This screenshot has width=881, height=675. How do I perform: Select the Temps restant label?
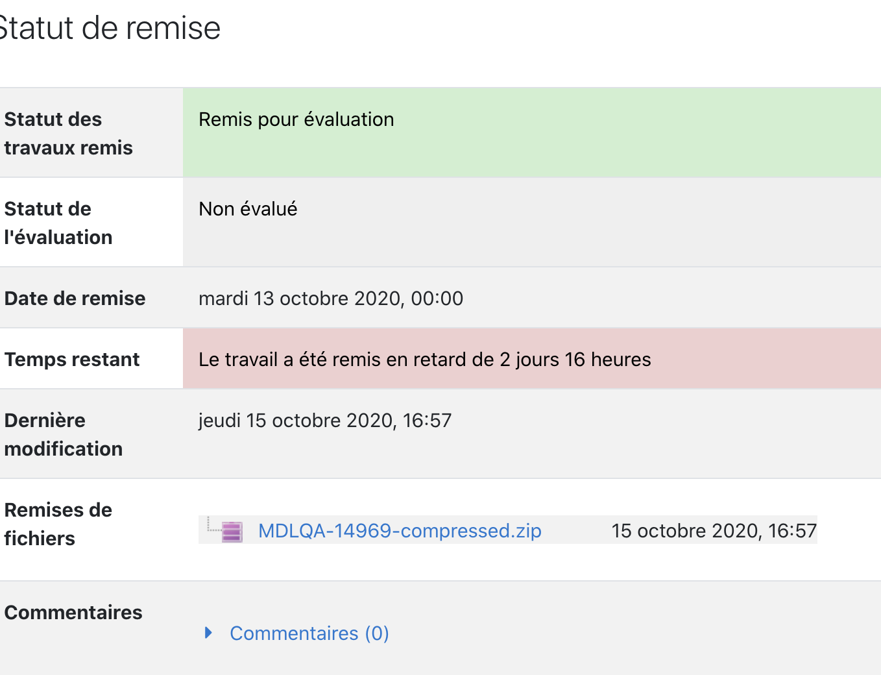72,360
